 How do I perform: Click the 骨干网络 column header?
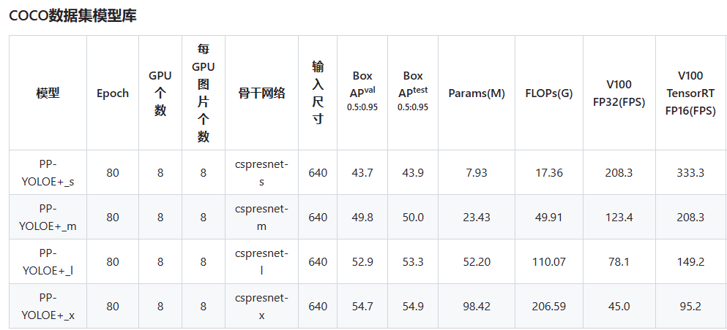(261, 93)
